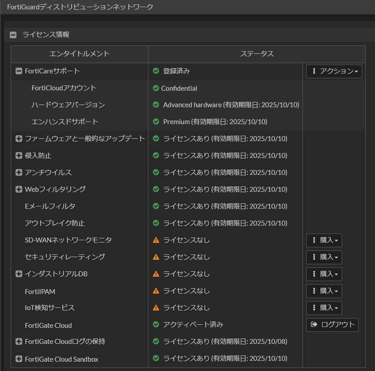Select the アウトブレイク防止 row label
The height and width of the screenshot is (371, 375).
(x=55, y=223)
